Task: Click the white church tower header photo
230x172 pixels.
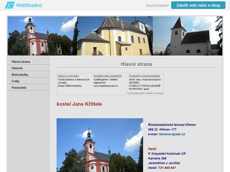Action: point(187,36)
